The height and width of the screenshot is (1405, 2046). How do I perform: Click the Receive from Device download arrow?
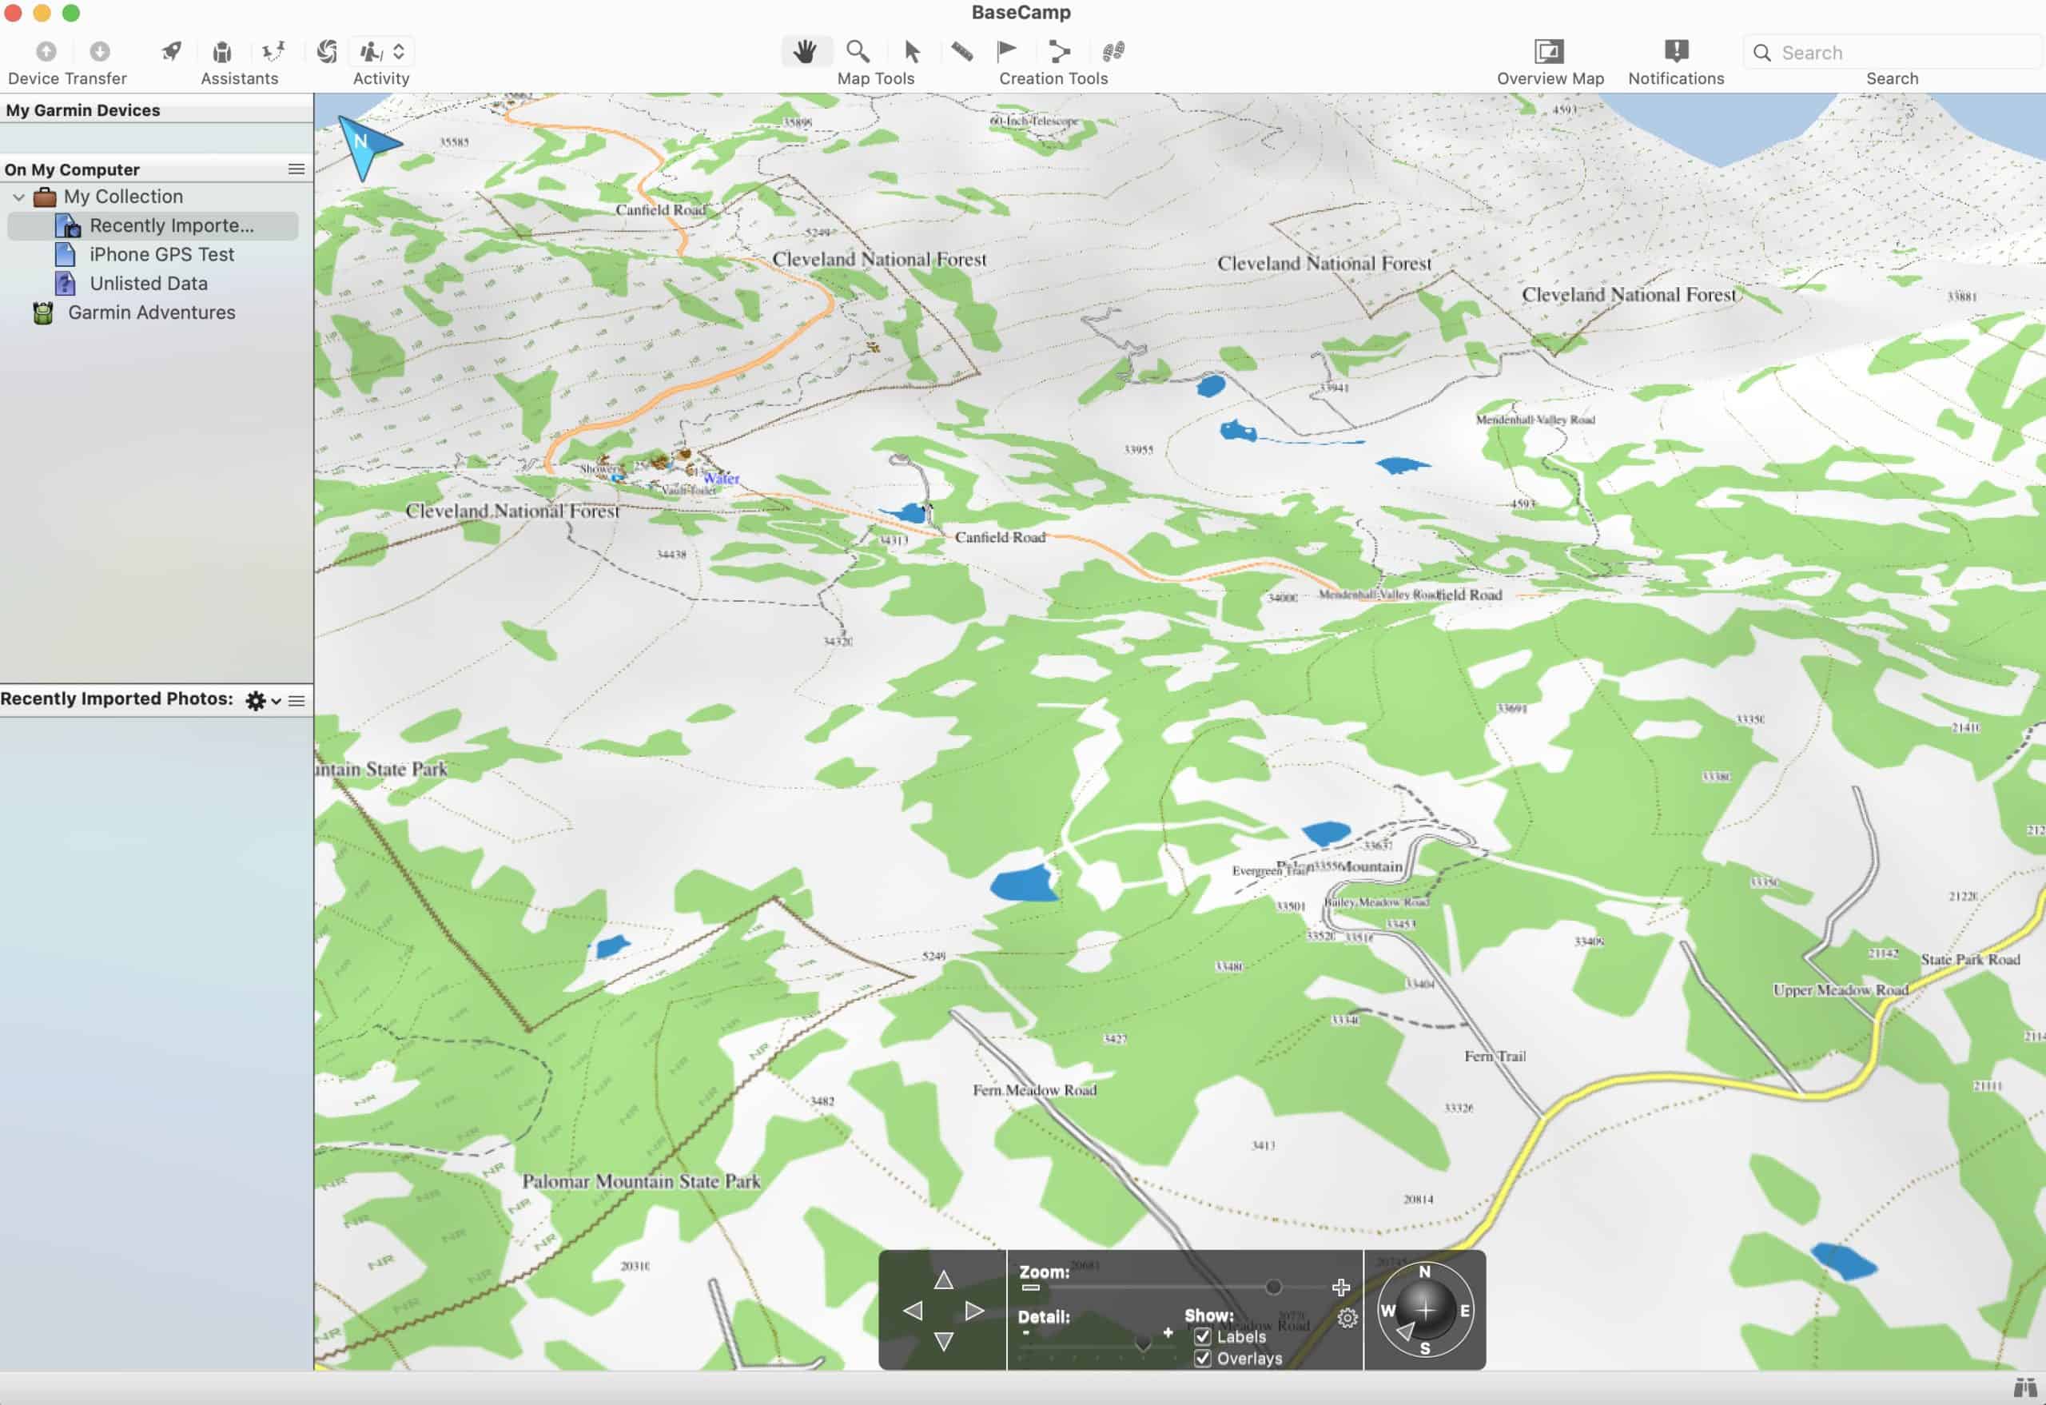click(99, 52)
